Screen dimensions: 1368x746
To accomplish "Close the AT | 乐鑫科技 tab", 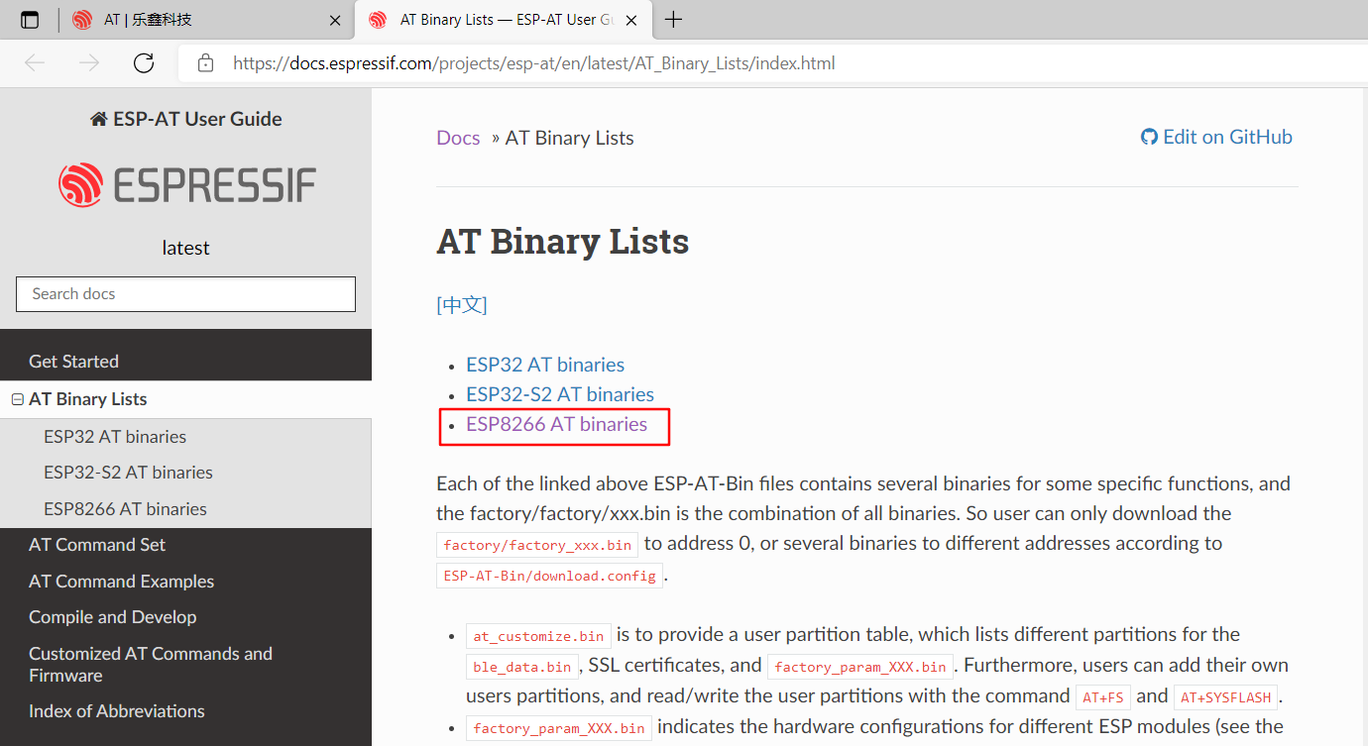I will click(335, 20).
